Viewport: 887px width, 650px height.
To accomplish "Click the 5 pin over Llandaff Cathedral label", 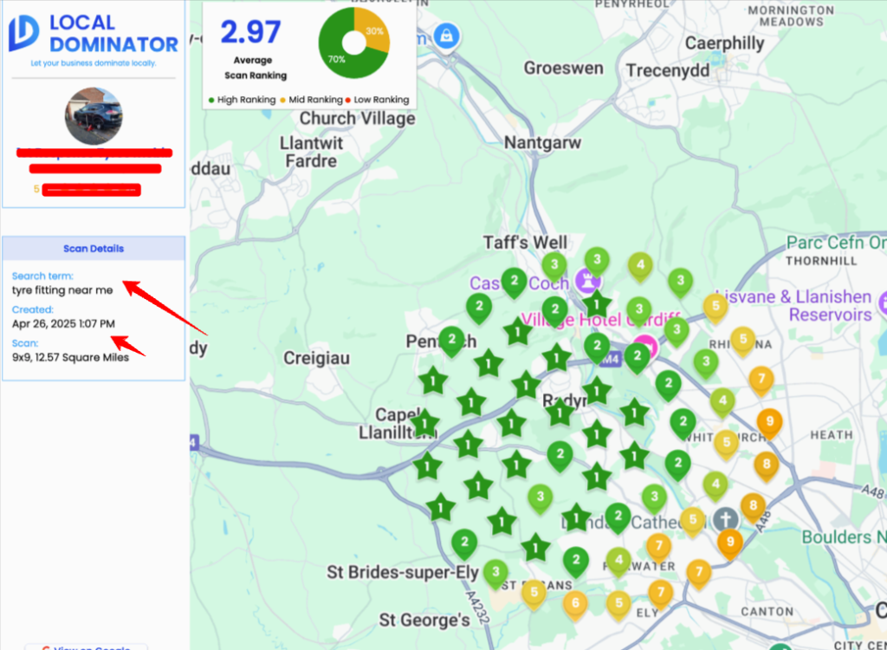I will [x=692, y=521].
